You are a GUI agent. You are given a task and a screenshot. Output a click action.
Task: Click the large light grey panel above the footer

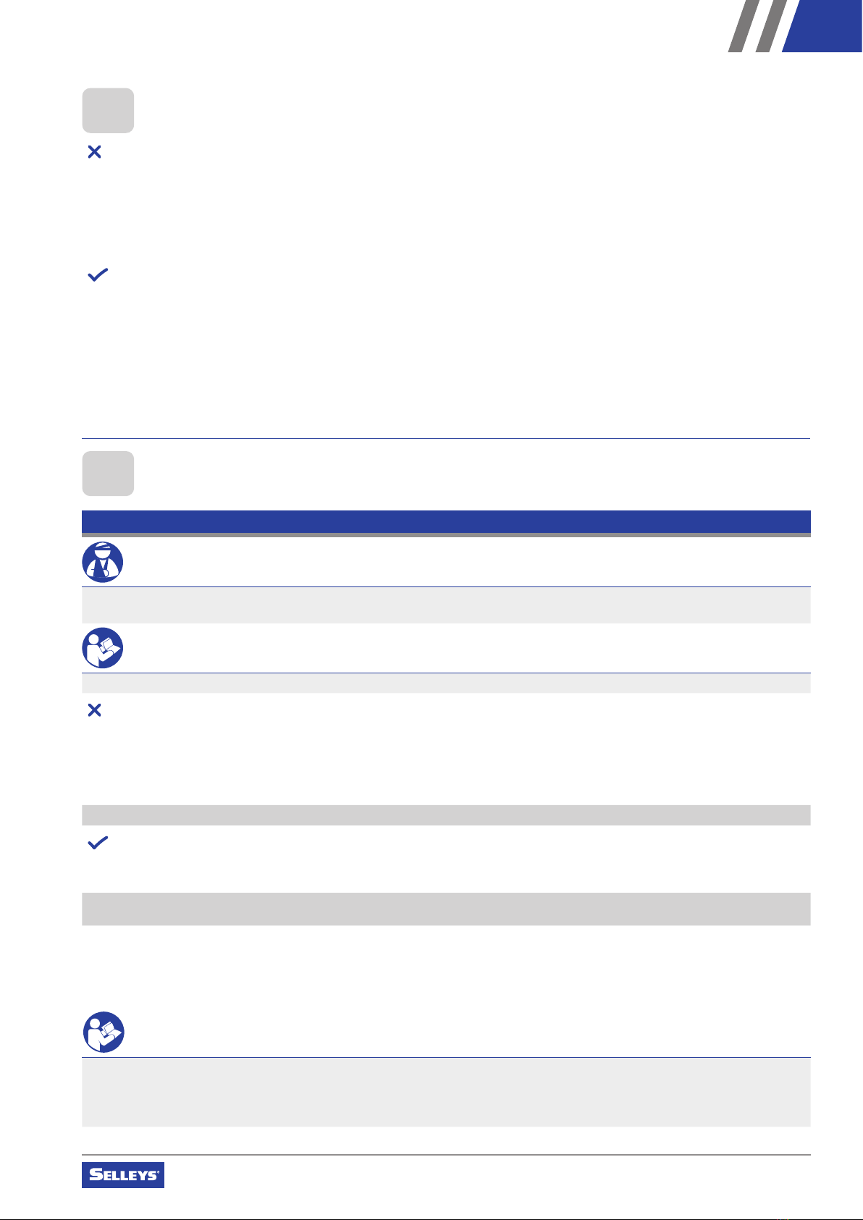(446, 1093)
